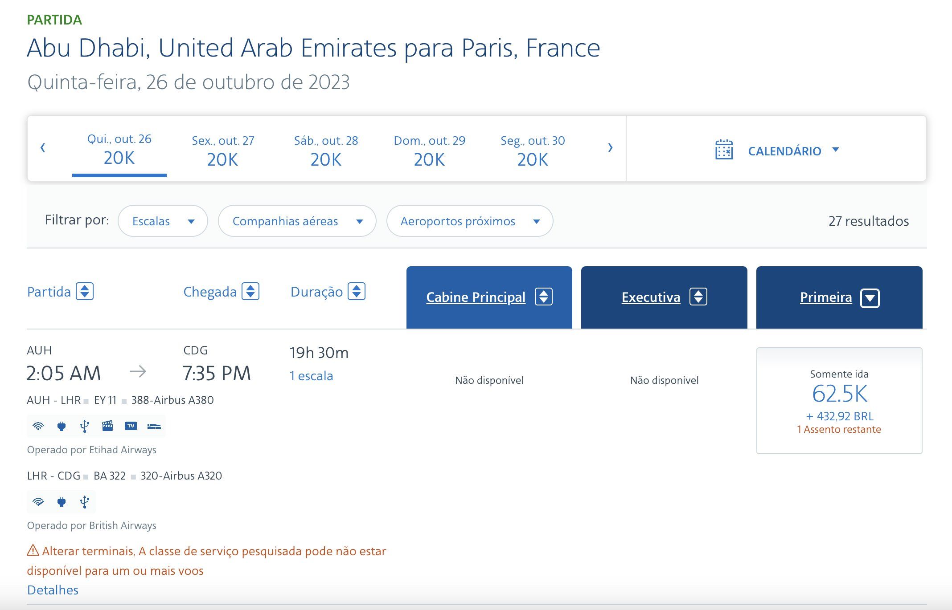The width and height of the screenshot is (952, 610).
Task: Click USB icon on BA 322 flight
Action: 85,502
